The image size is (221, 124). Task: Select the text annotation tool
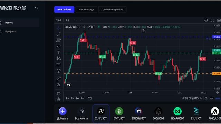click(59, 52)
